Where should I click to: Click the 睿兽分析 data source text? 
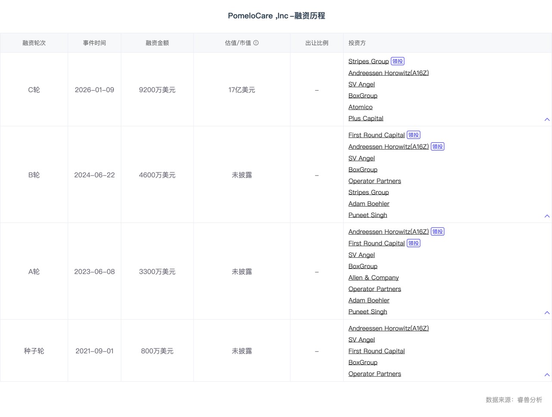point(530,400)
